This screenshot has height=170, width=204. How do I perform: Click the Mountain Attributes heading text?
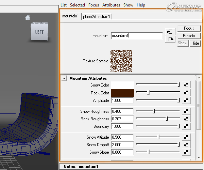pos(88,78)
